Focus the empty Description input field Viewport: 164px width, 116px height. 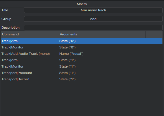[x=93, y=28]
